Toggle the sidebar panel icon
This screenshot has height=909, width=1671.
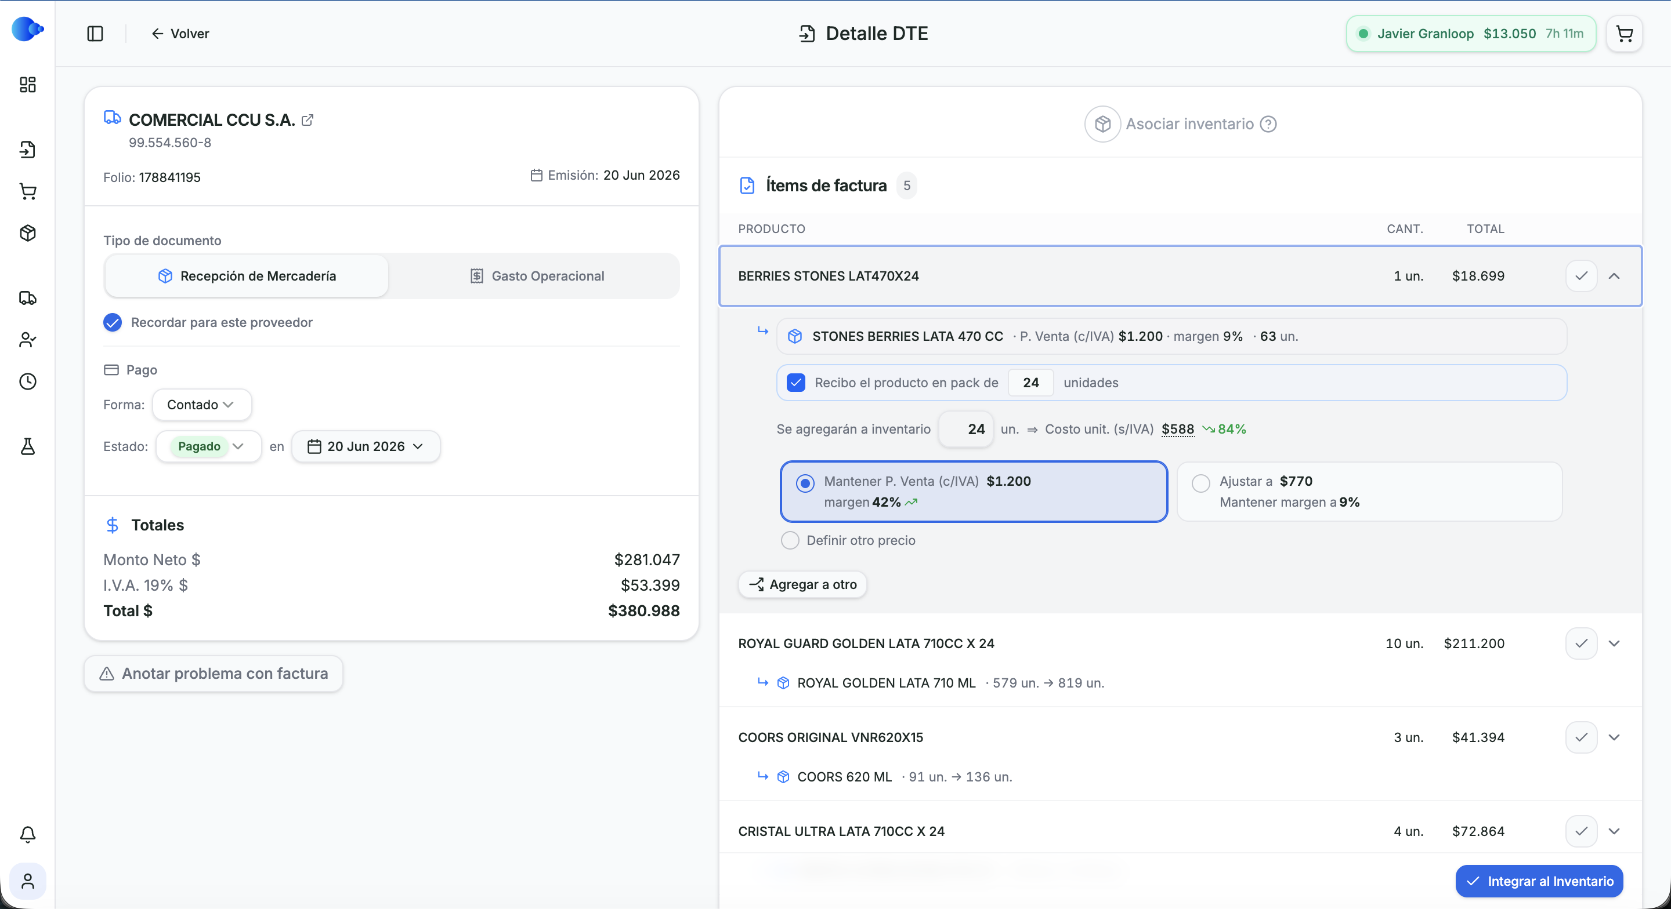(x=95, y=34)
